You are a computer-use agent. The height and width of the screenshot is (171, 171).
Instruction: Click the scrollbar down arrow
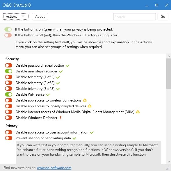[169, 162]
